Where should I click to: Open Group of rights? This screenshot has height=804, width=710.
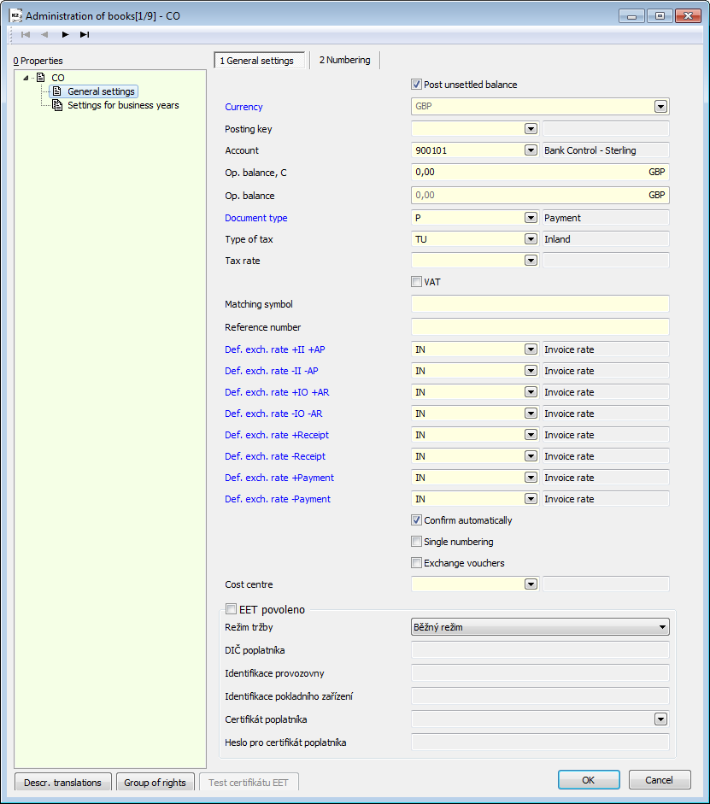click(155, 783)
